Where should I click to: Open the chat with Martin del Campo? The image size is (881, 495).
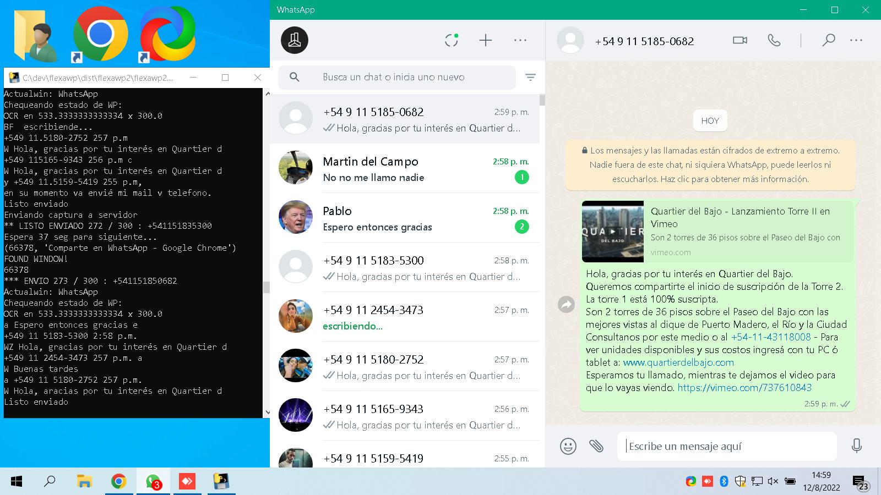(x=405, y=168)
